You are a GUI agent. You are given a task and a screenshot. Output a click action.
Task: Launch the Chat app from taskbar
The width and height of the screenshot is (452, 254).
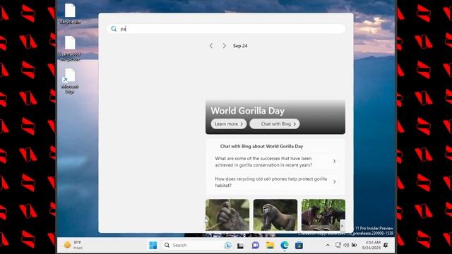256,246
